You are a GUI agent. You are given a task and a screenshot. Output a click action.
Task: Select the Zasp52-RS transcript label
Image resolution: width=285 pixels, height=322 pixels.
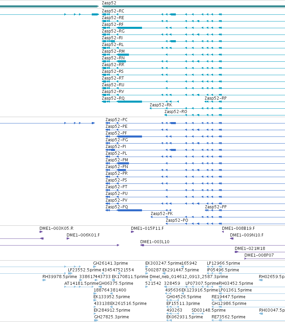[113, 71]
